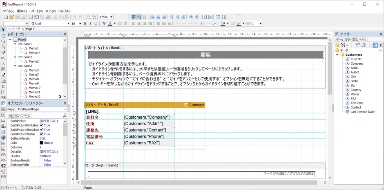Select the Company field in data tree
The image size is (384, 190).
tap(357, 63)
